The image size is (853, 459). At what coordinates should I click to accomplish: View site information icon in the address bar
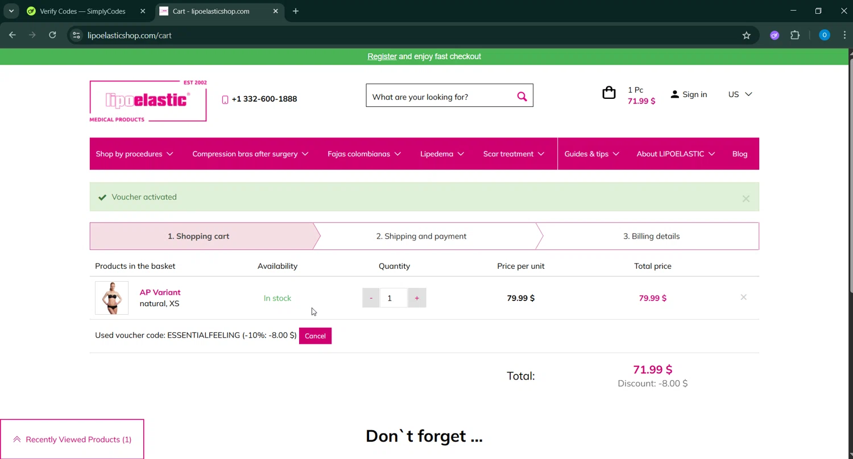click(x=76, y=35)
